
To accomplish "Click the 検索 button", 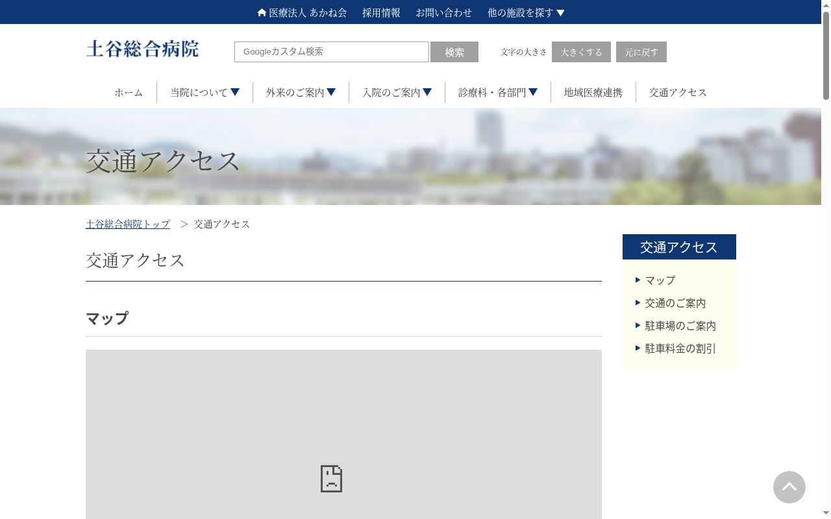I will 454,52.
